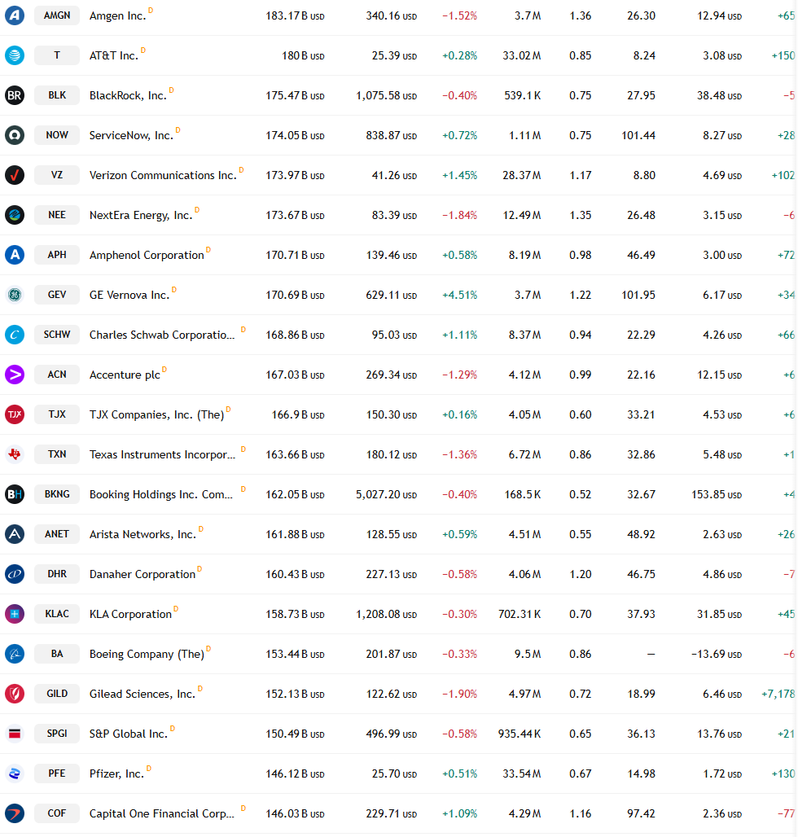Click the Amphenol logo icon

click(15, 255)
